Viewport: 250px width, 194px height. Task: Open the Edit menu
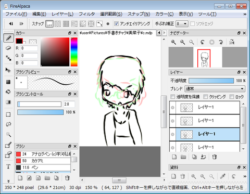pyautogui.click(x=39, y=14)
